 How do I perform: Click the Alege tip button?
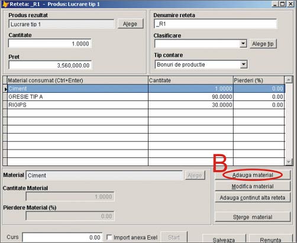coord(263,44)
